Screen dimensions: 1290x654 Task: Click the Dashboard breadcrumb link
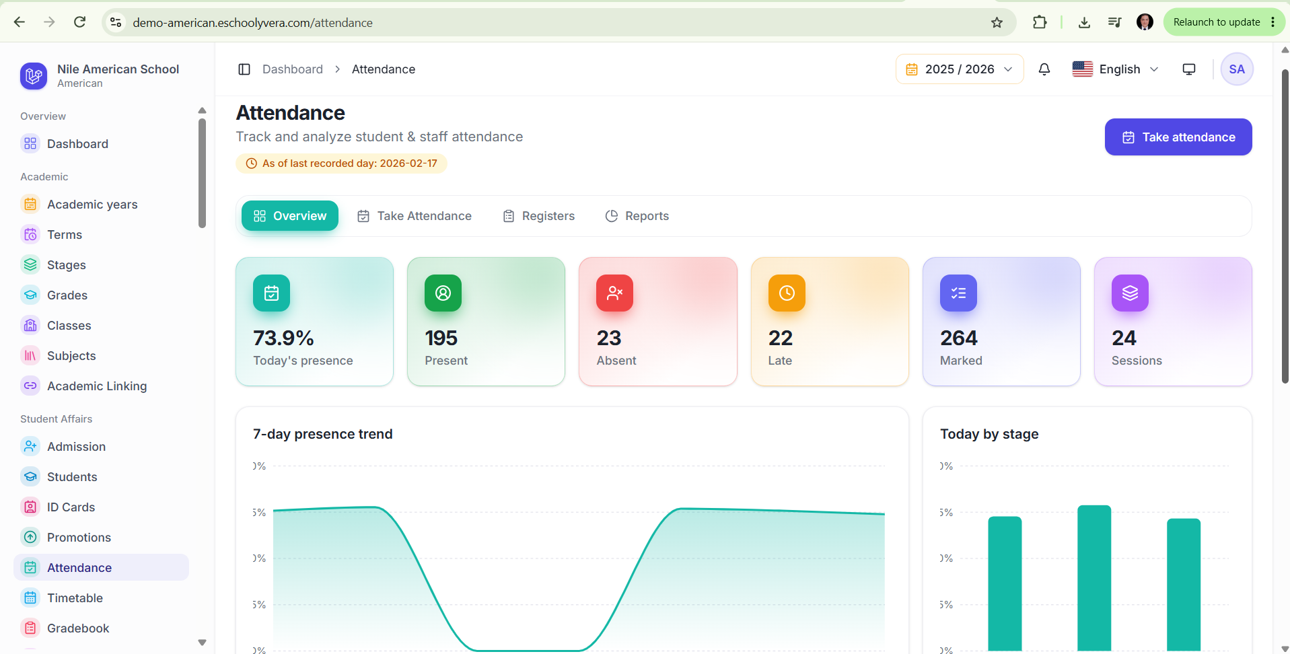(x=293, y=69)
